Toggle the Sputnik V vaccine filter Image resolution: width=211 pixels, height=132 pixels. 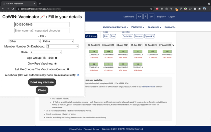tap(149, 36)
